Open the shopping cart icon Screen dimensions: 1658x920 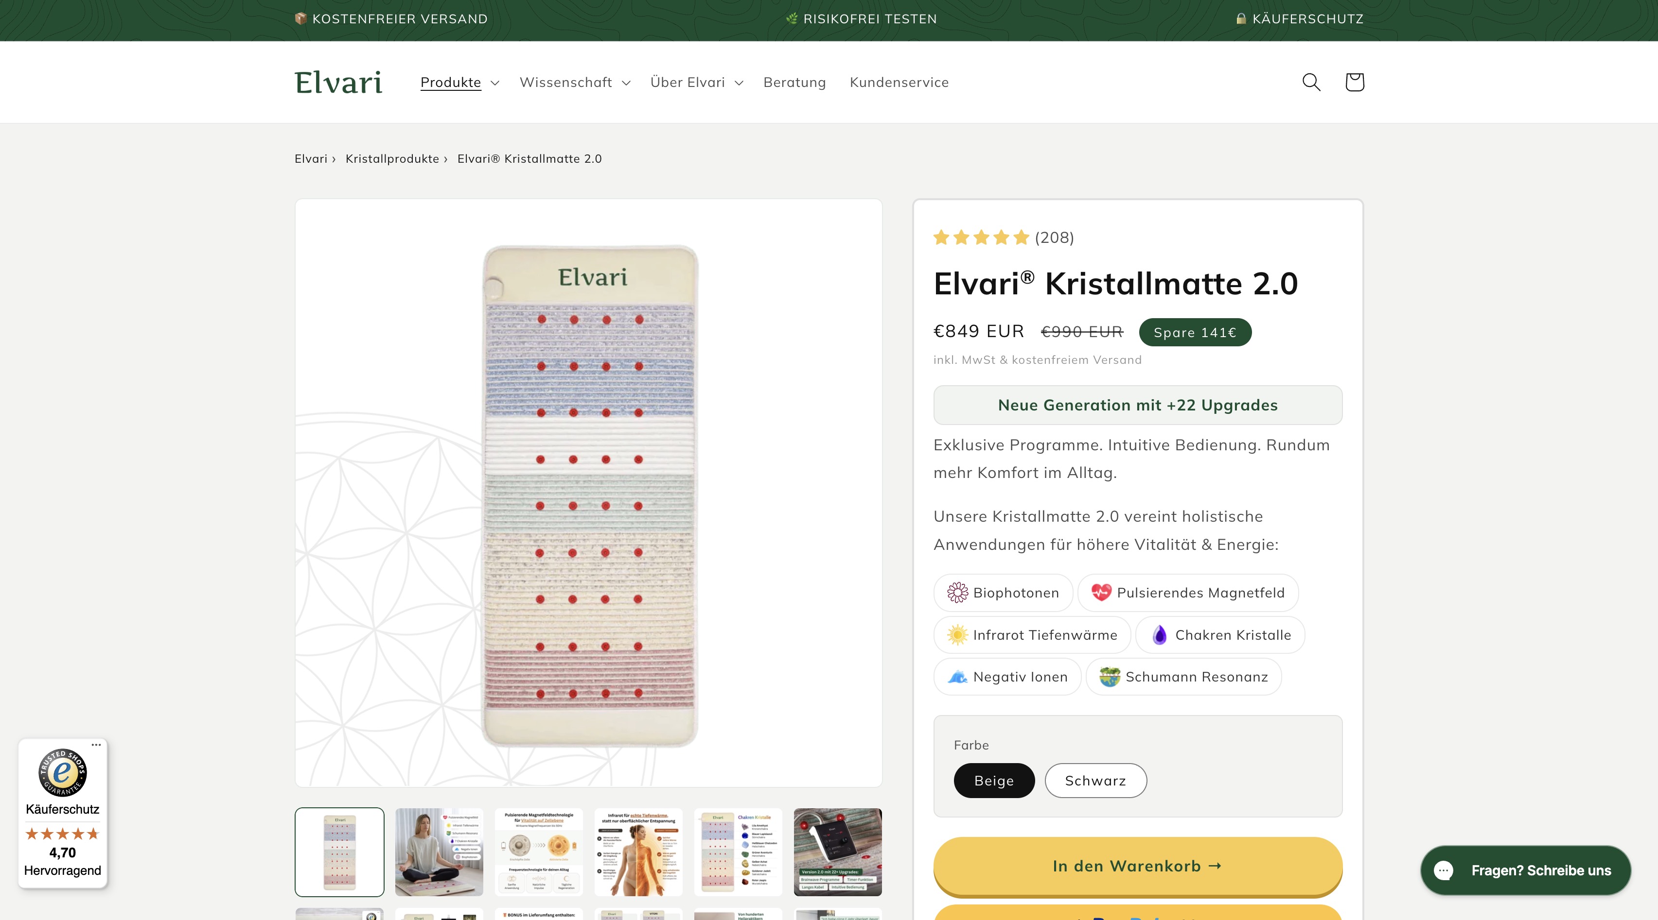[x=1354, y=82]
